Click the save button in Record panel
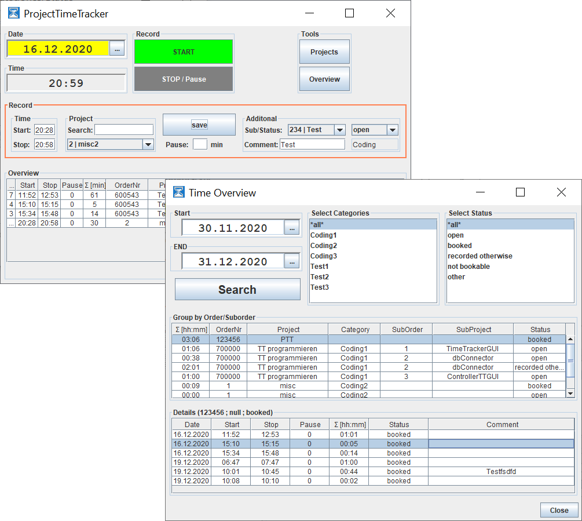This screenshot has height=521, width=582. pyautogui.click(x=199, y=125)
